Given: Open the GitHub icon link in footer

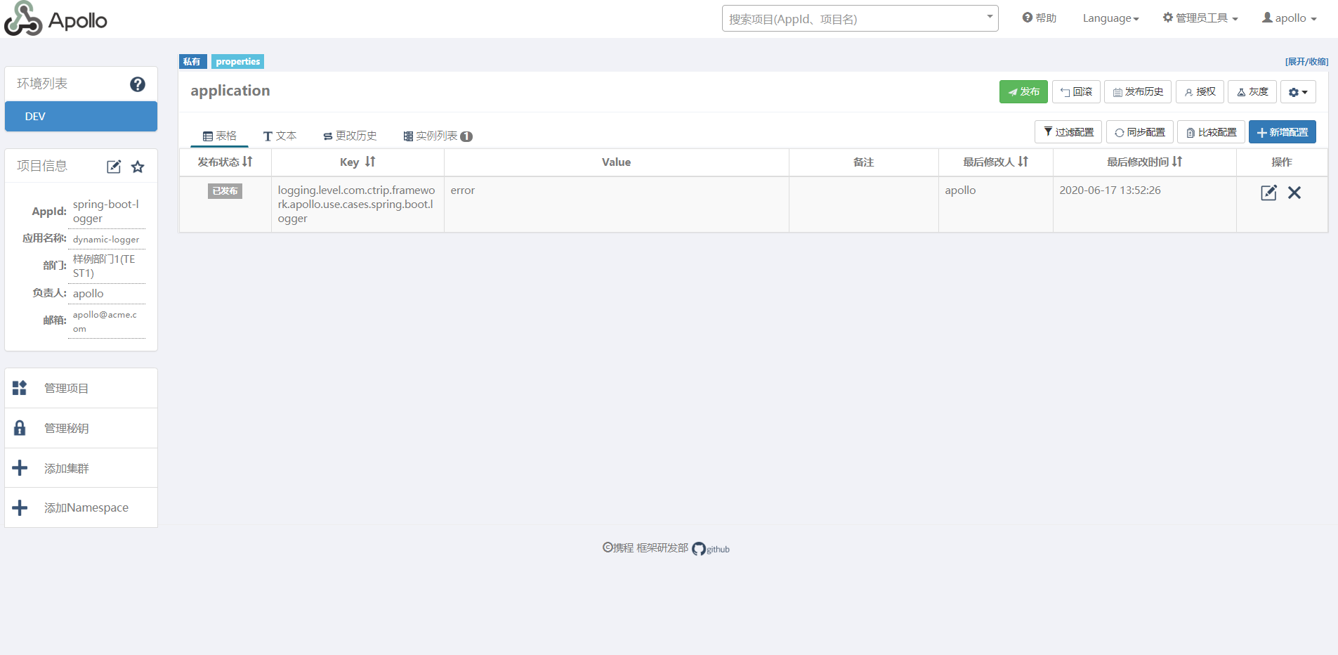Looking at the screenshot, I should (x=699, y=549).
